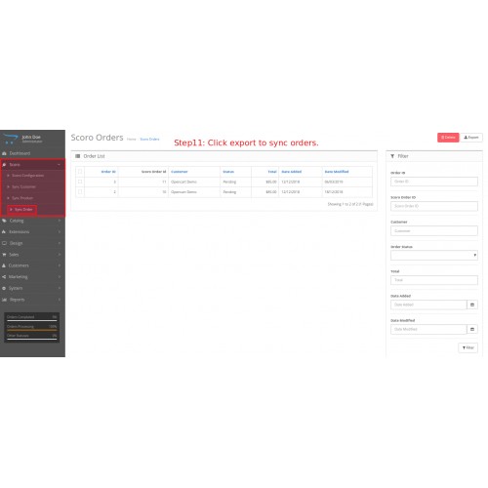Expand the Catalog menu arrow
Image resolution: width=488 pixels, height=488 pixels.
[x=60, y=221]
